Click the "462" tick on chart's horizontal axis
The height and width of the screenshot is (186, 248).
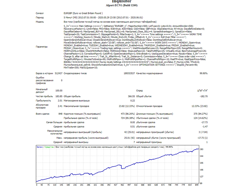pos(122,185)
